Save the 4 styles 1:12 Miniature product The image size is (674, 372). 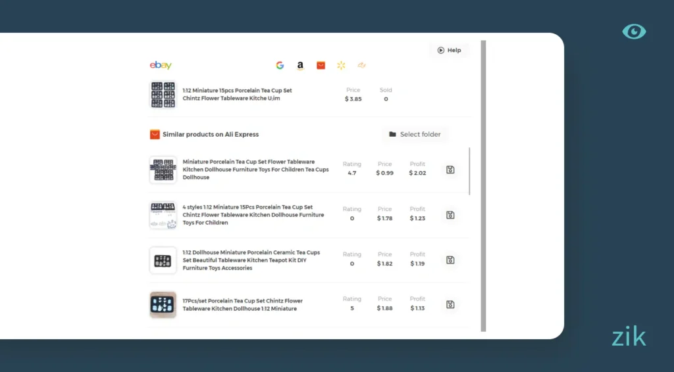[x=450, y=215]
